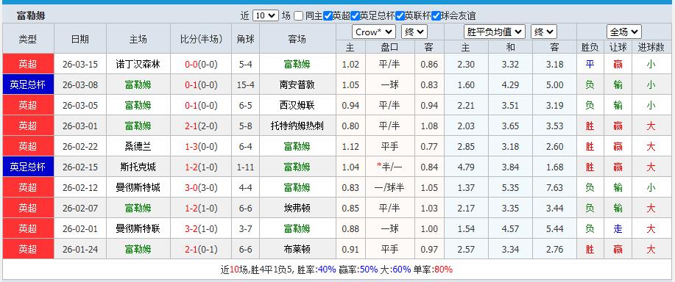Click the 英足总杯 label on the 26-03-08 row
Viewport: 675px width, 282px height.
pyautogui.click(x=28, y=85)
